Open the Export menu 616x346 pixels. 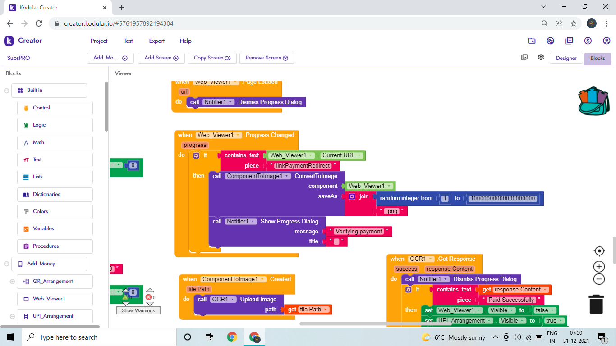point(157,41)
